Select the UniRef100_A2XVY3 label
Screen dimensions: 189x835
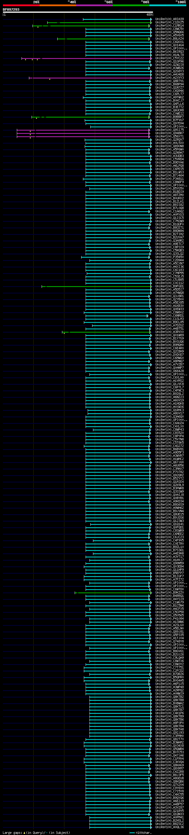click(x=169, y=78)
